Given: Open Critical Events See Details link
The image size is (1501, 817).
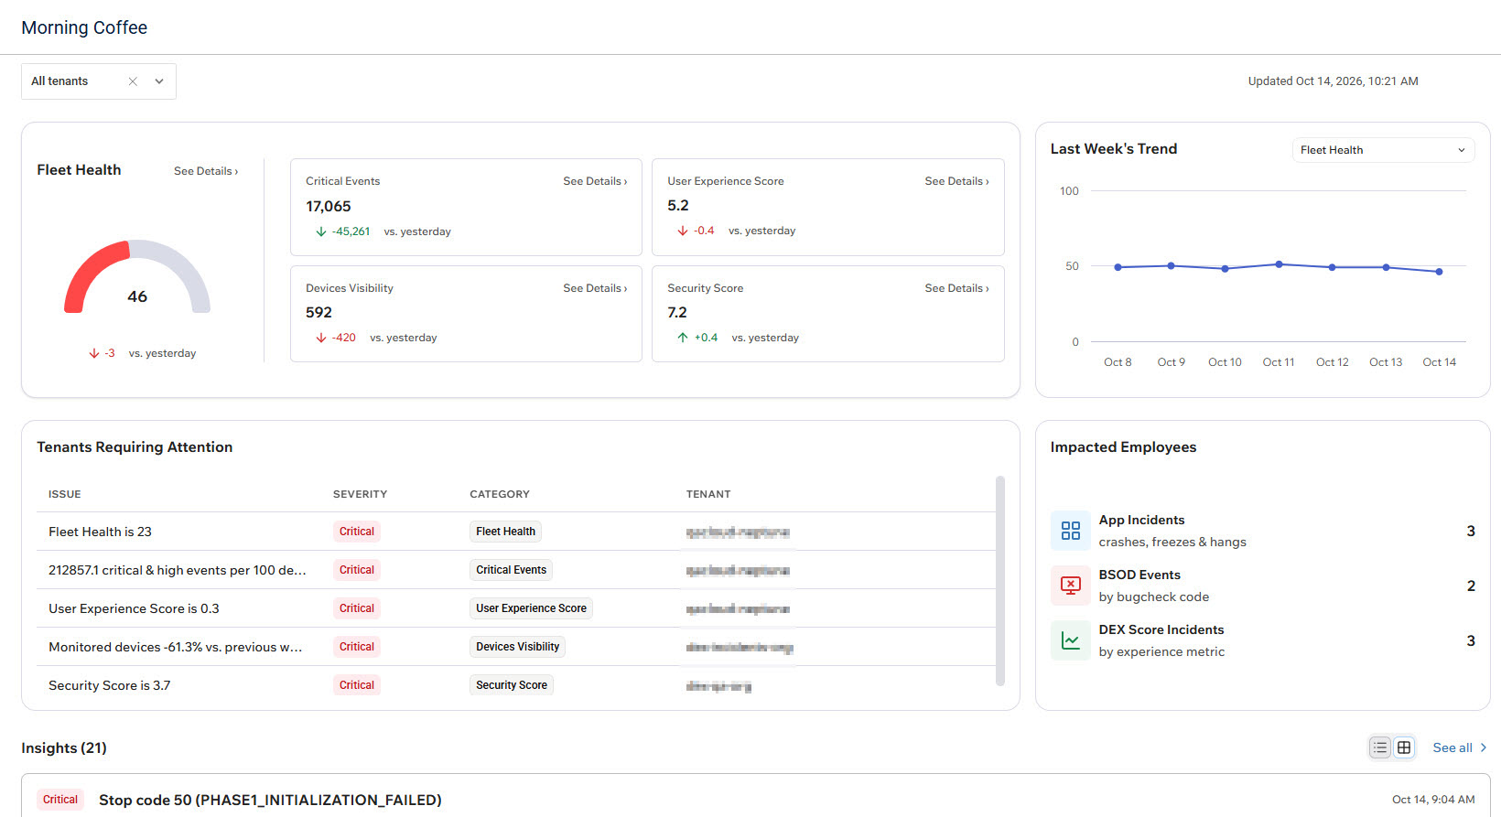Looking at the screenshot, I should pos(595,181).
